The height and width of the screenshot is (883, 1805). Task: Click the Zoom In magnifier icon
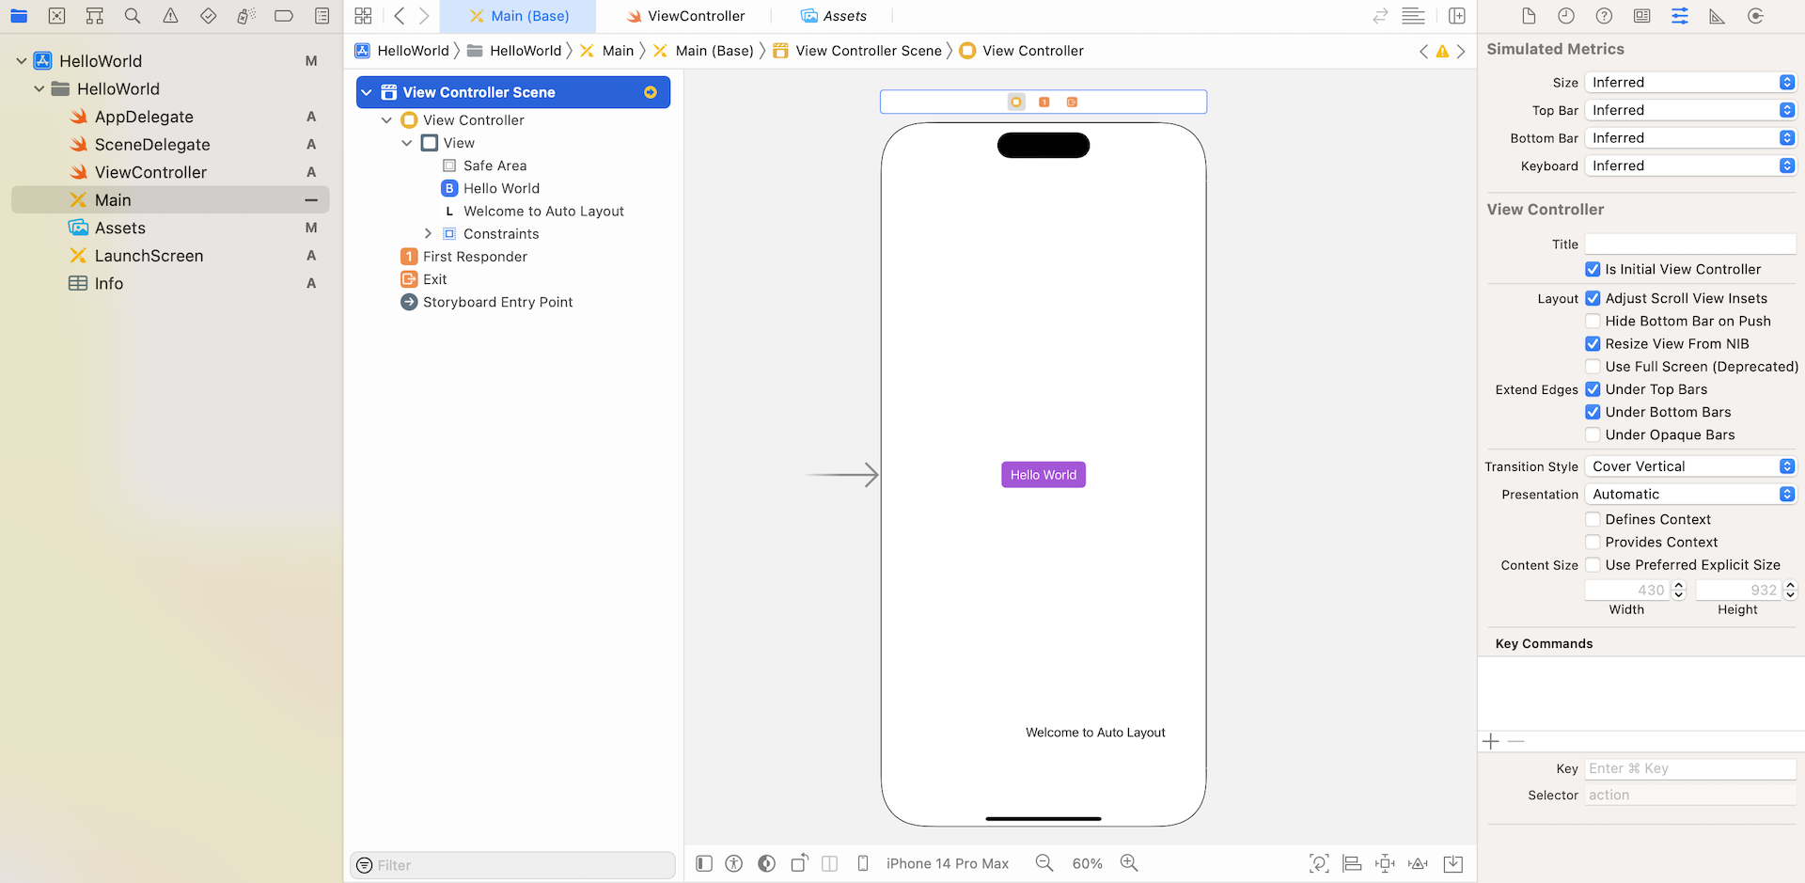tap(1129, 863)
